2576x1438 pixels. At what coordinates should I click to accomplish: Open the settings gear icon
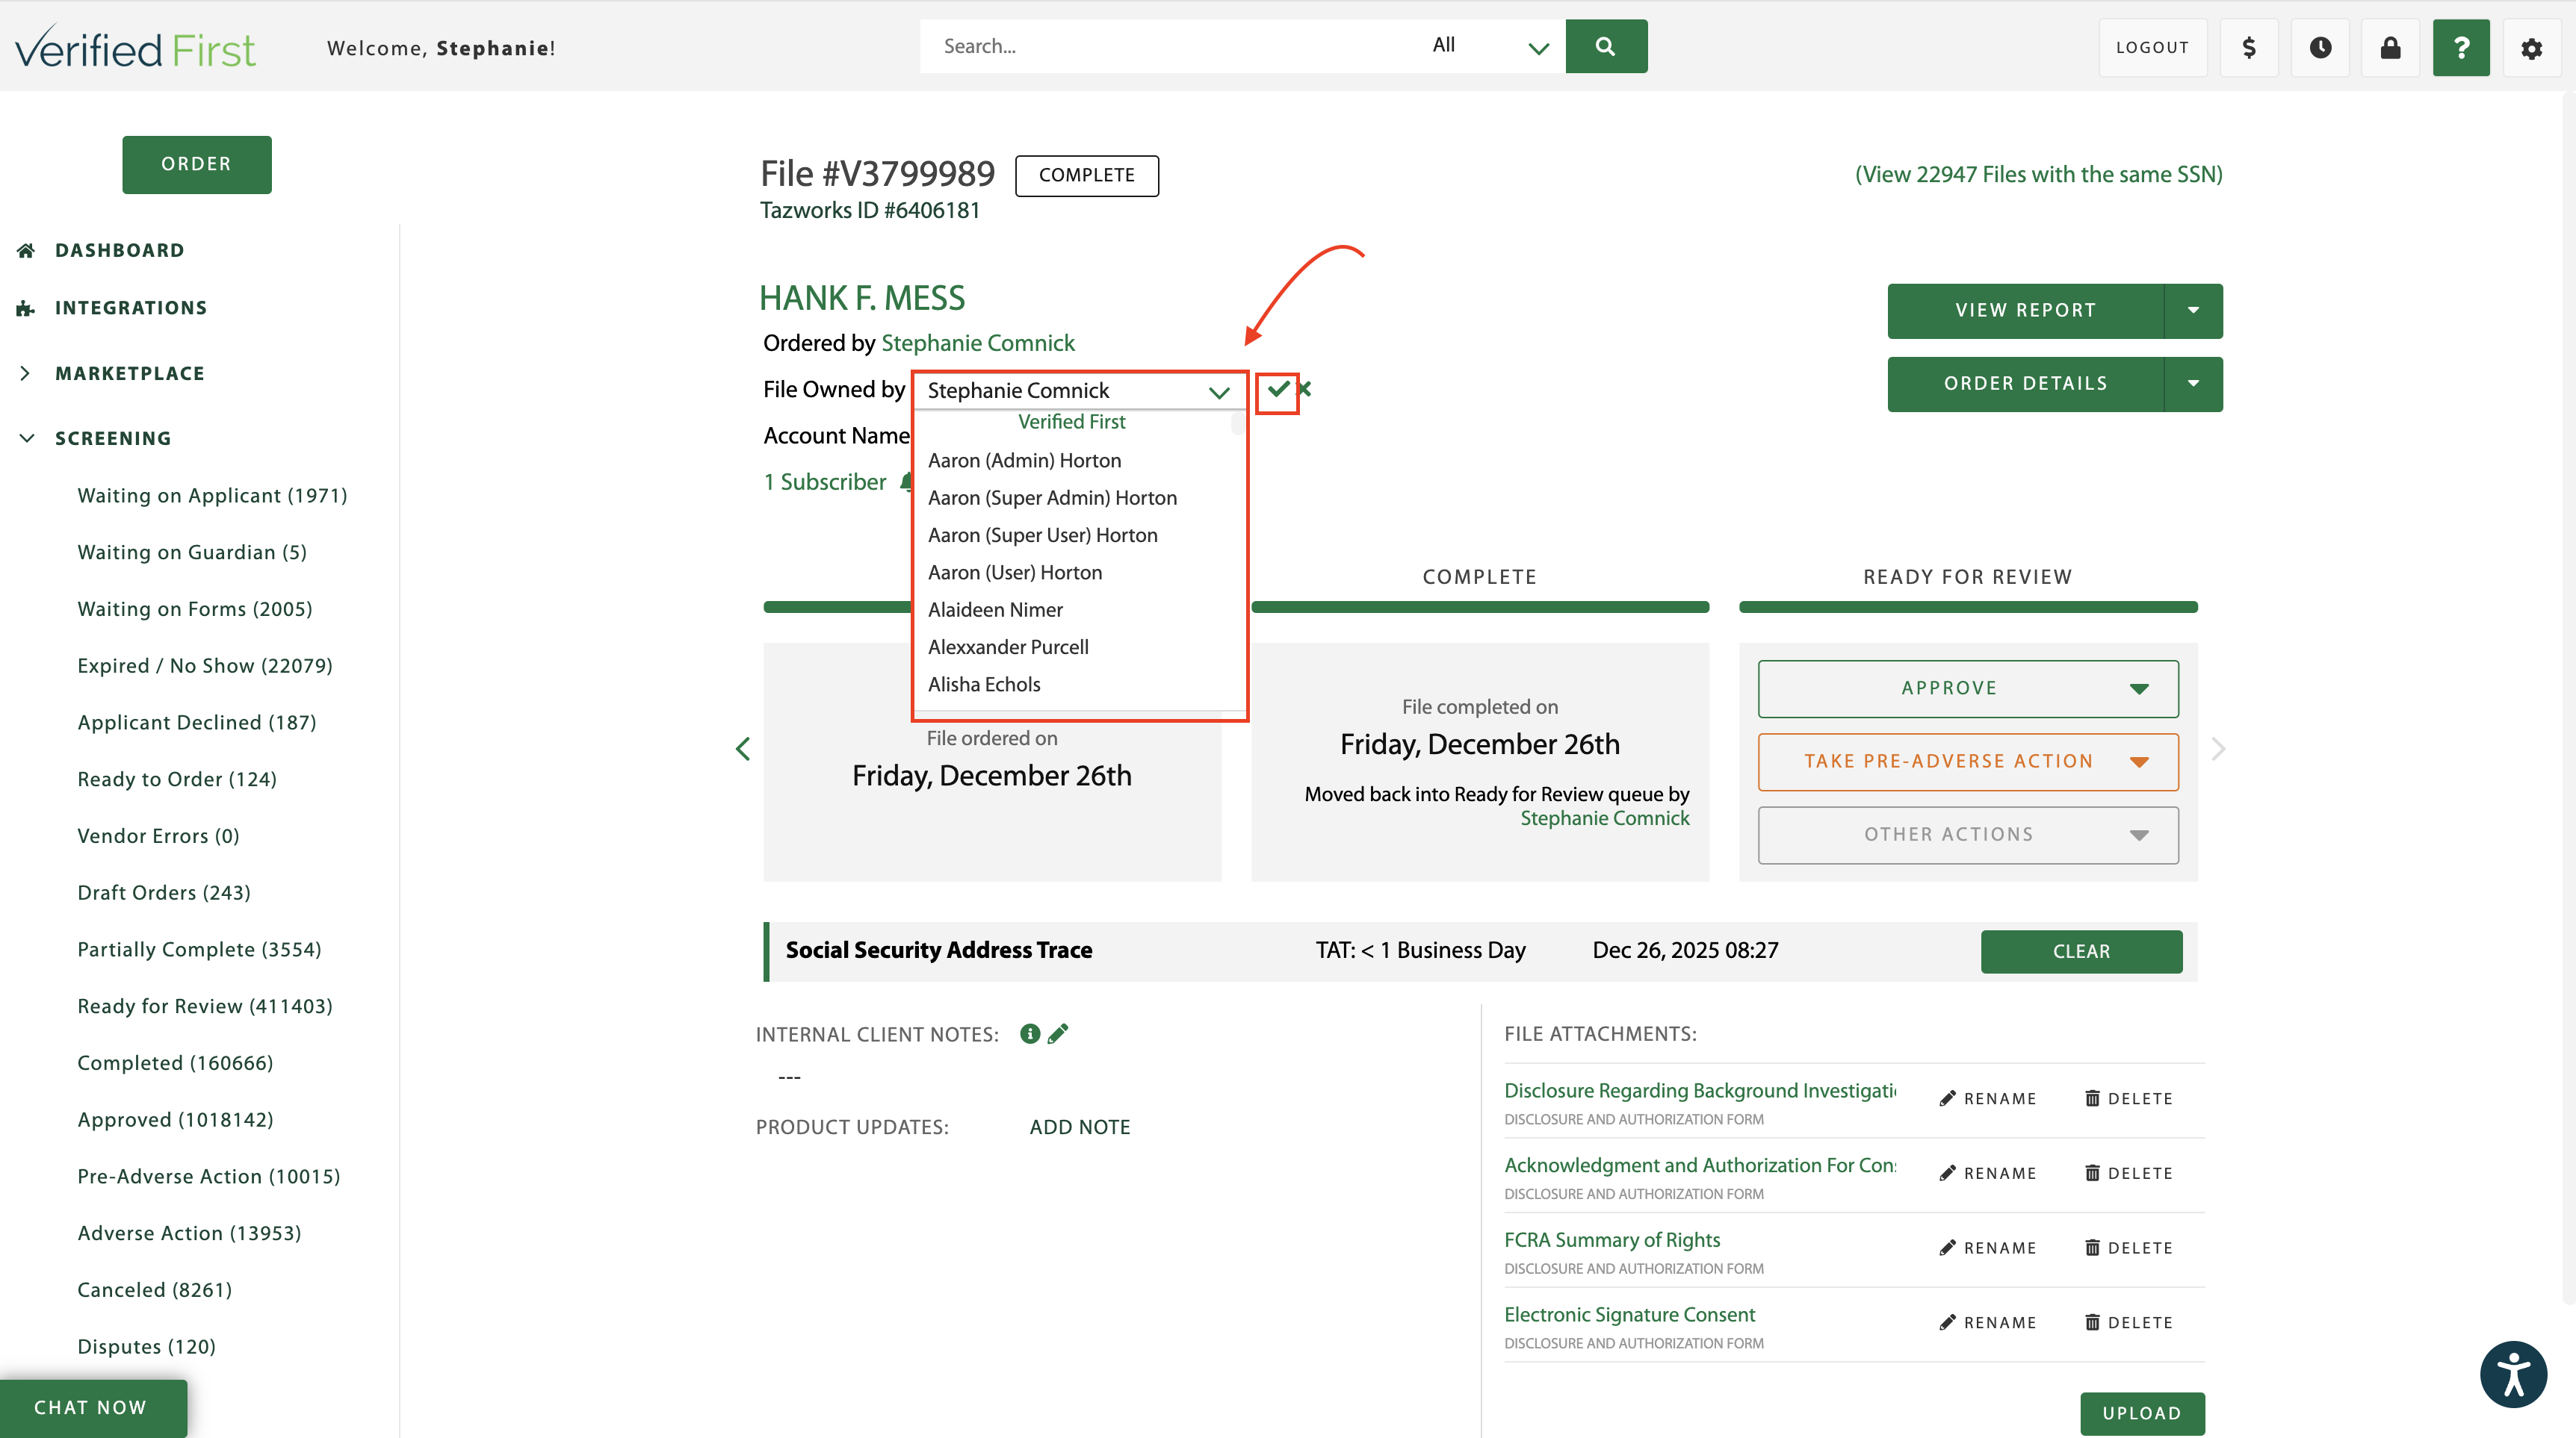tap(2531, 48)
